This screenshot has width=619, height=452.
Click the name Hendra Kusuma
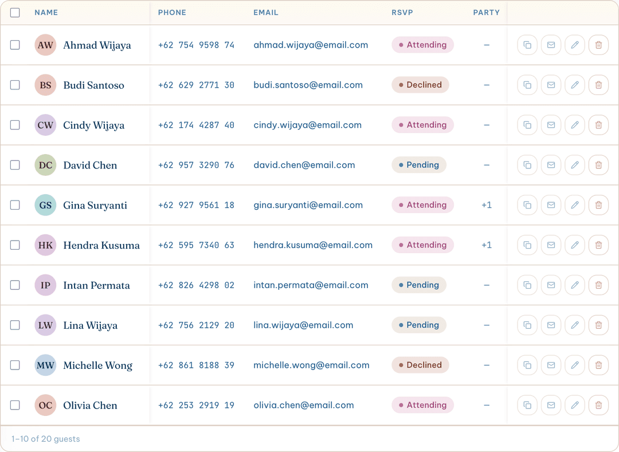(101, 245)
